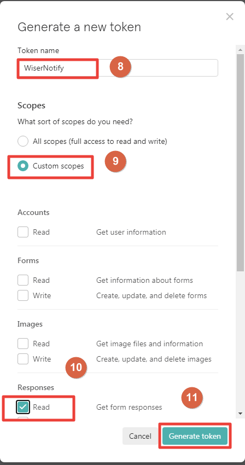Screen dimensions: 245x465
Task: Click the step 9 marker badge
Action: coord(115,161)
